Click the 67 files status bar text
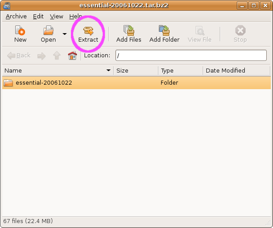The height and width of the screenshot is (228, 273). [28, 221]
